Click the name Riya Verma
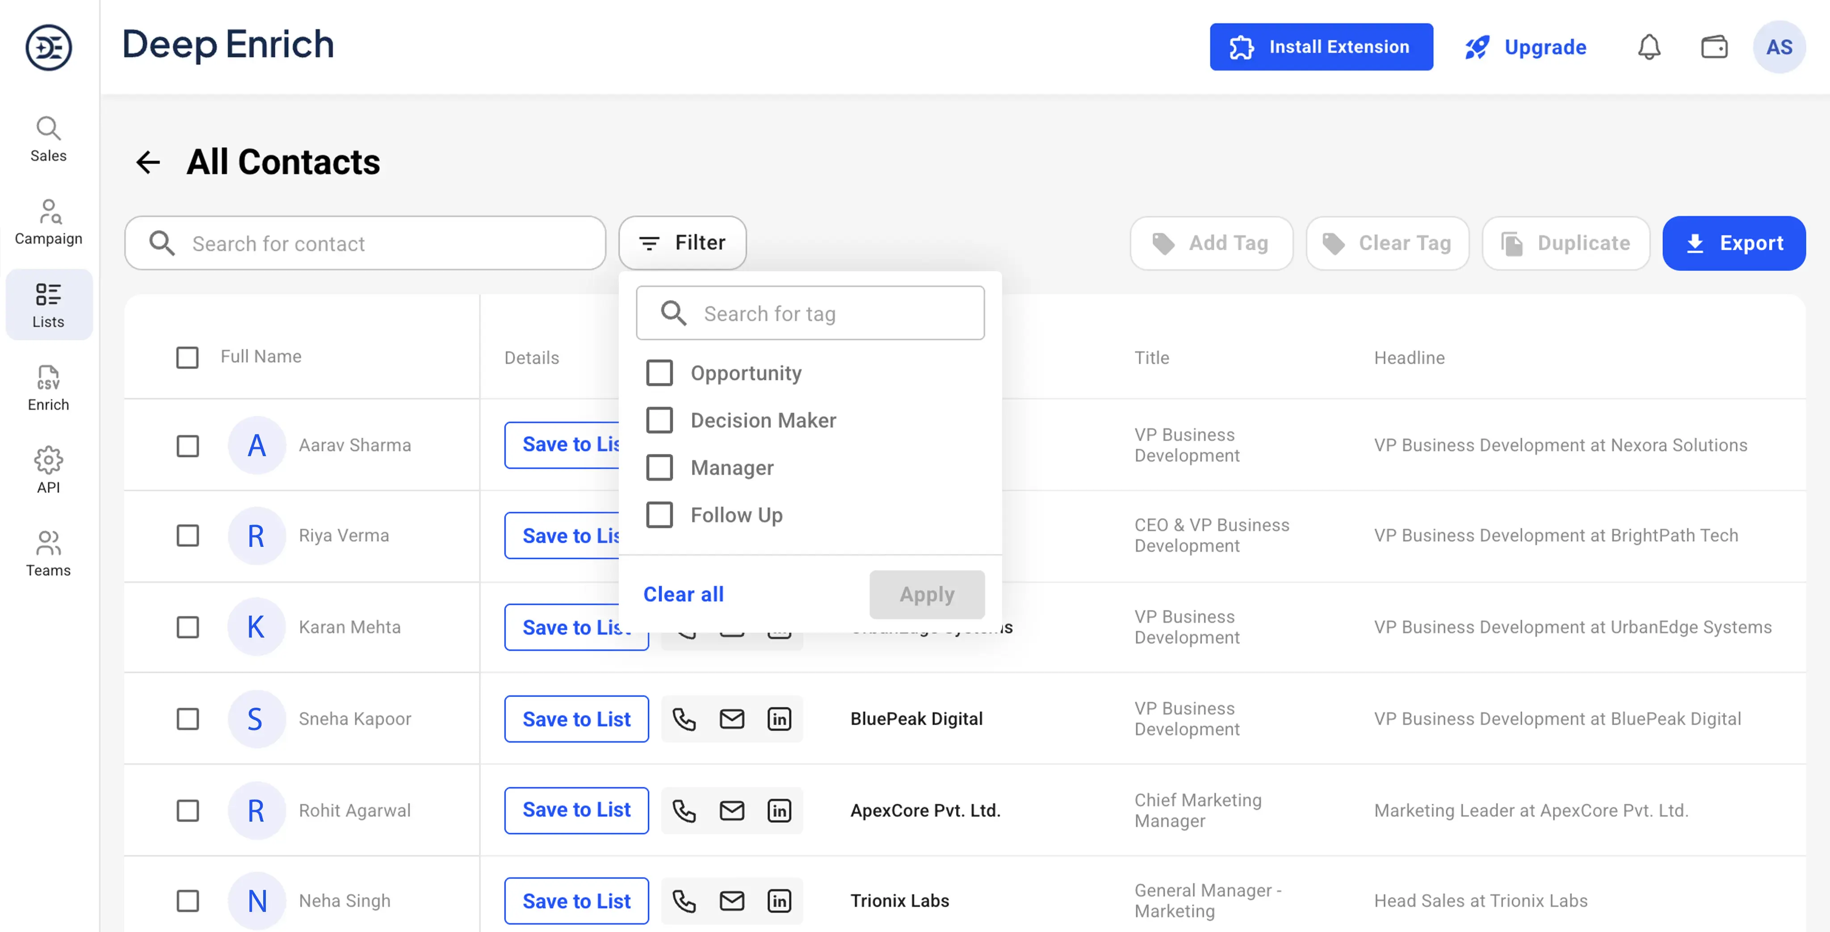1830x932 pixels. coord(344,536)
